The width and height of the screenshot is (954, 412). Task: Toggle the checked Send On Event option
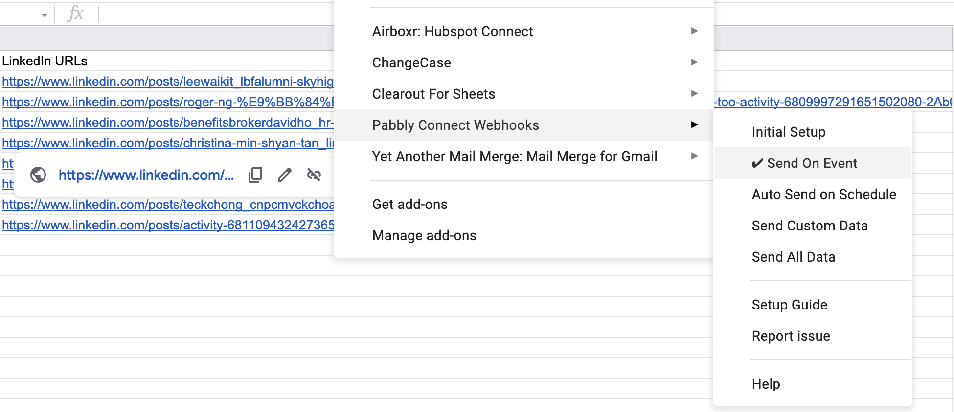point(813,163)
